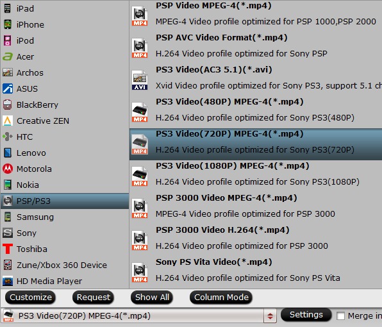Choose the Lenovo category

[65, 153]
